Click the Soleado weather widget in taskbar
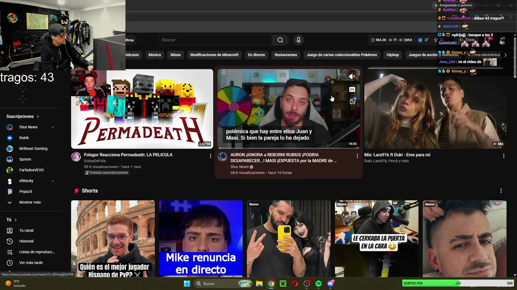This screenshot has width=517, height=290. click(x=15, y=284)
